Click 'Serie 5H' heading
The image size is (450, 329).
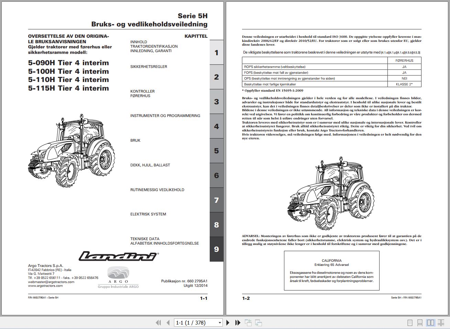tap(193, 16)
